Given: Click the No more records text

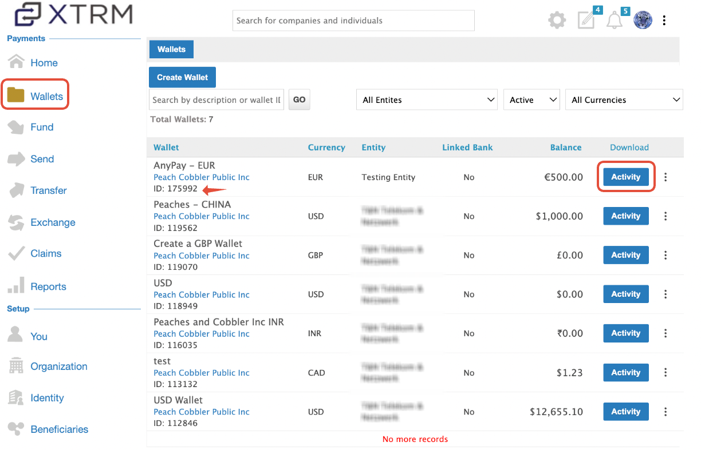Looking at the screenshot, I should (415, 439).
